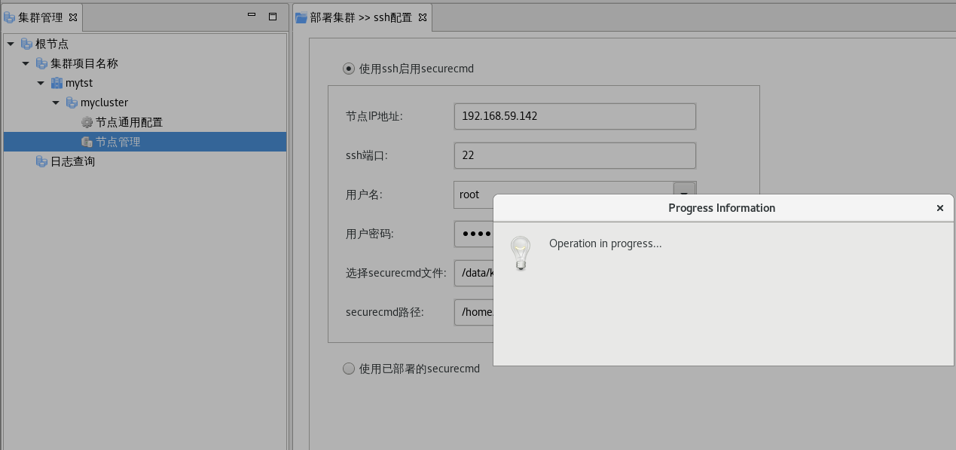Click the 根节点 root node icon
The width and height of the screenshot is (956, 450).
pos(26,44)
